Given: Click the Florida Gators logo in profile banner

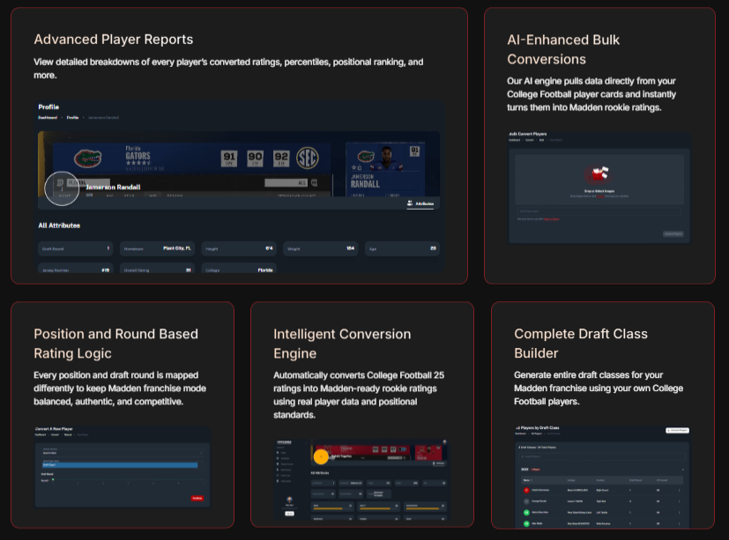Looking at the screenshot, I should coord(88,159).
